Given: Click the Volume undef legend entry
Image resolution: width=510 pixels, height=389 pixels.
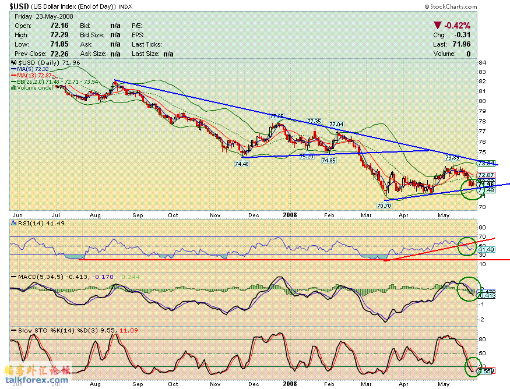Looking at the screenshot, I should pos(32,88).
